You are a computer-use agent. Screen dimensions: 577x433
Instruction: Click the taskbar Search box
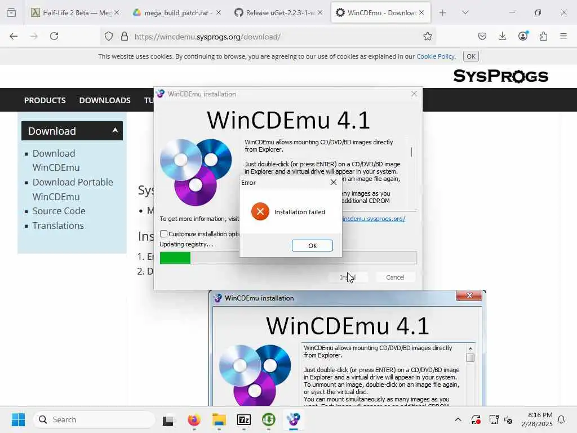(x=94, y=419)
